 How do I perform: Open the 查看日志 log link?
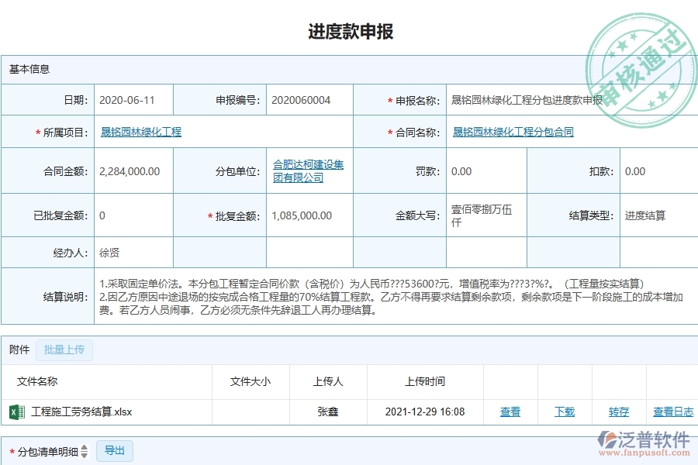673,412
